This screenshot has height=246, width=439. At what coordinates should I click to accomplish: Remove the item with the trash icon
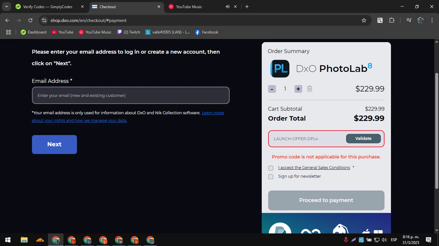click(x=310, y=89)
